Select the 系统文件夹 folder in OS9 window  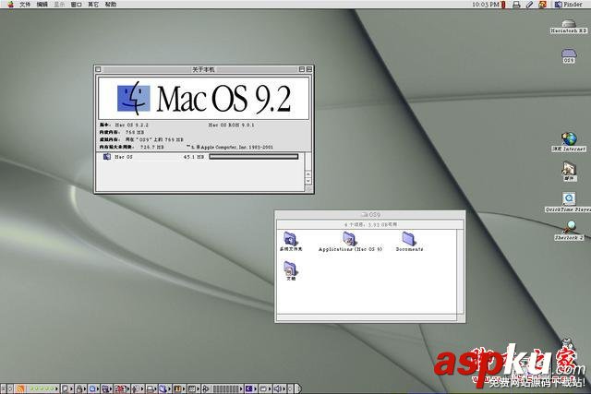pyautogui.click(x=291, y=242)
